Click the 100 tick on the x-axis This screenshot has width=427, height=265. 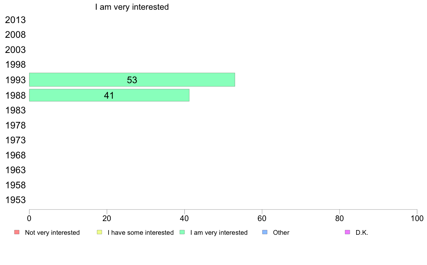pyautogui.click(x=417, y=218)
